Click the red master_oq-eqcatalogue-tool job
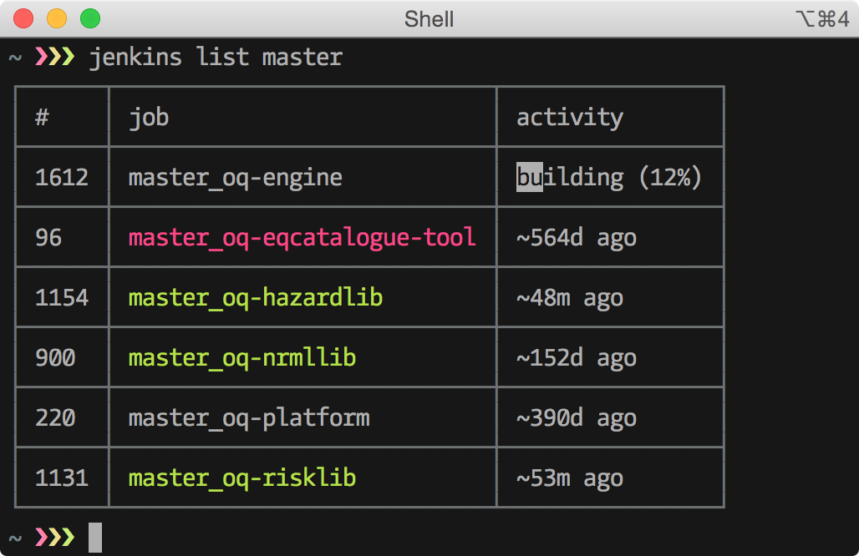Image resolution: width=859 pixels, height=556 pixels. 302,238
